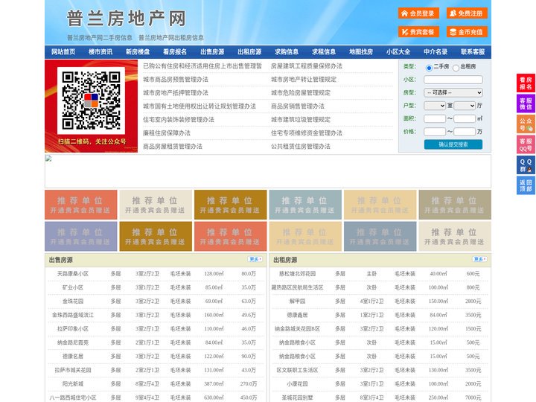Open the 德康鑫居 rental listing
The image size is (536, 402).
pyautogui.click(x=297, y=315)
